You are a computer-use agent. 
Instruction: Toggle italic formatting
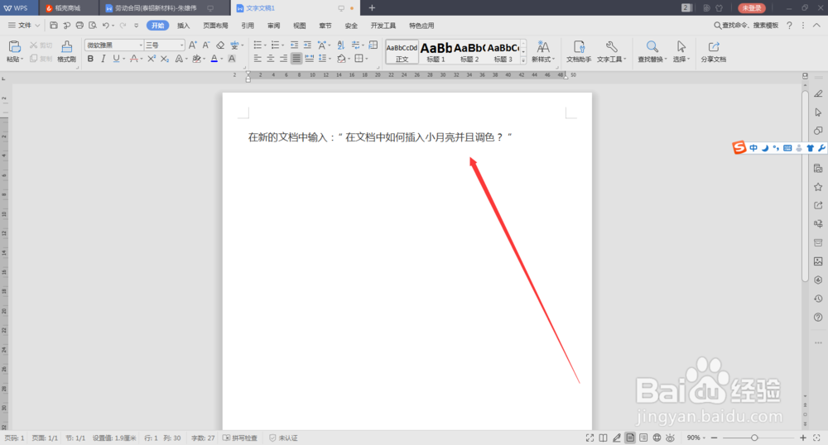[103, 59]
